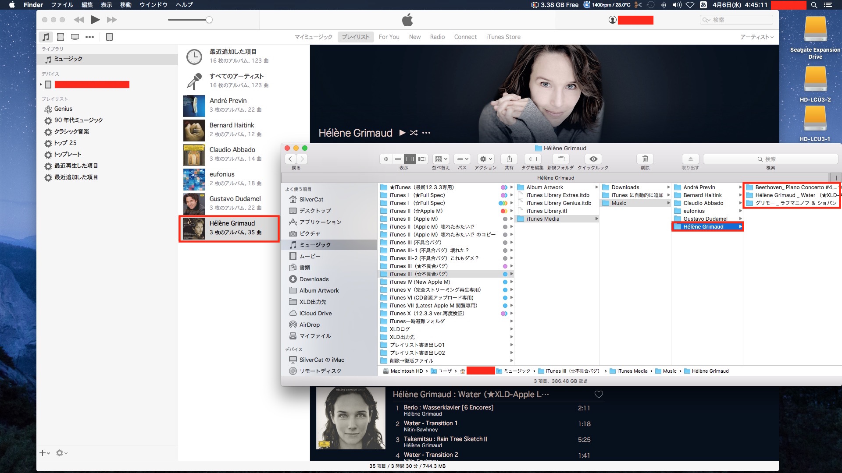Click the TV shows library icon in iTunes

click(x=75, y=37)
